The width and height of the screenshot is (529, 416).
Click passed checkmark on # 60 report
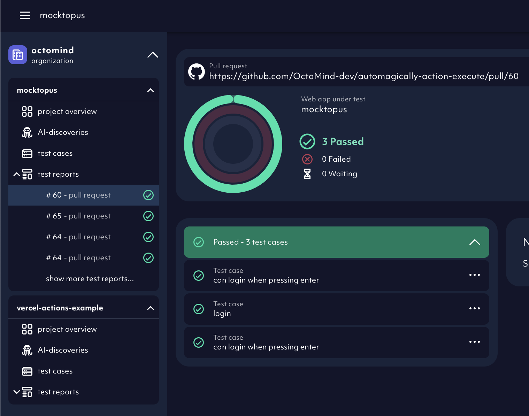click(148, 195)
